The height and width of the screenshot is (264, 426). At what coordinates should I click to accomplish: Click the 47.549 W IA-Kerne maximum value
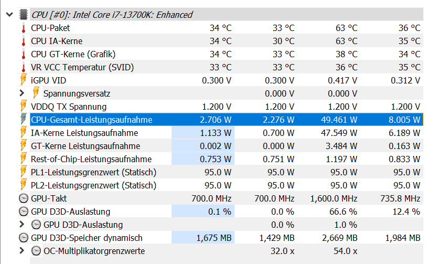click(x=339, y=133)
